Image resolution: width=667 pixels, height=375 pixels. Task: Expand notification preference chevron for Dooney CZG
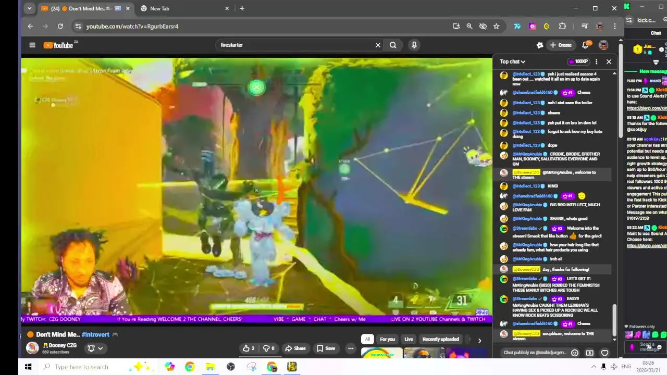click(x=100, y=348)
